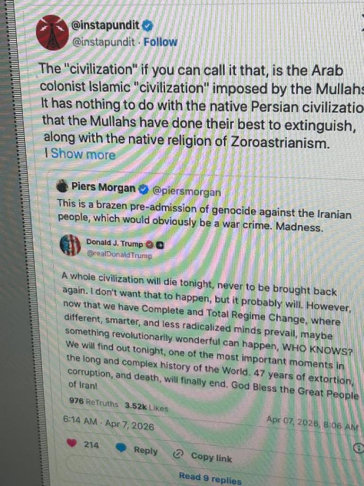
Task: Click instapundit's blue verified badge
Action: (147, 27)
